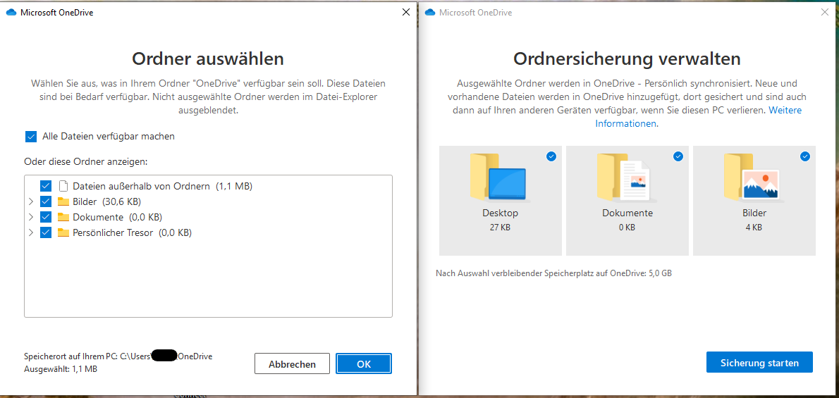This screenshot has height=398, width=839.
Task: Click the '27 KB' size under Desktop
Action: (501, 227)
